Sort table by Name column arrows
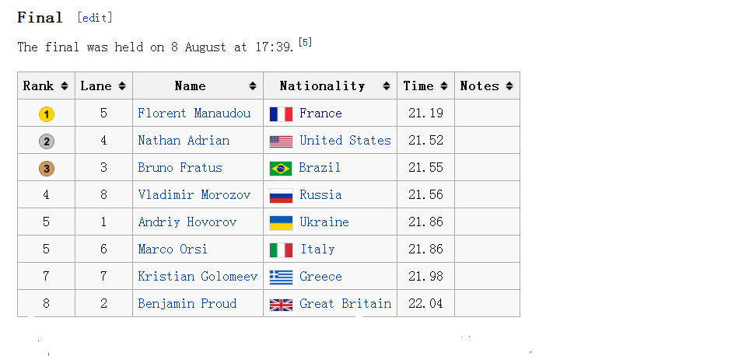 253,86
